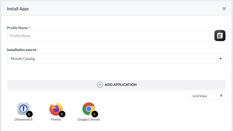Image resolution: width=233 pixels, height=131 pixels.
Task: Click the C badge on 1Password 8
Action: (29, 114)
